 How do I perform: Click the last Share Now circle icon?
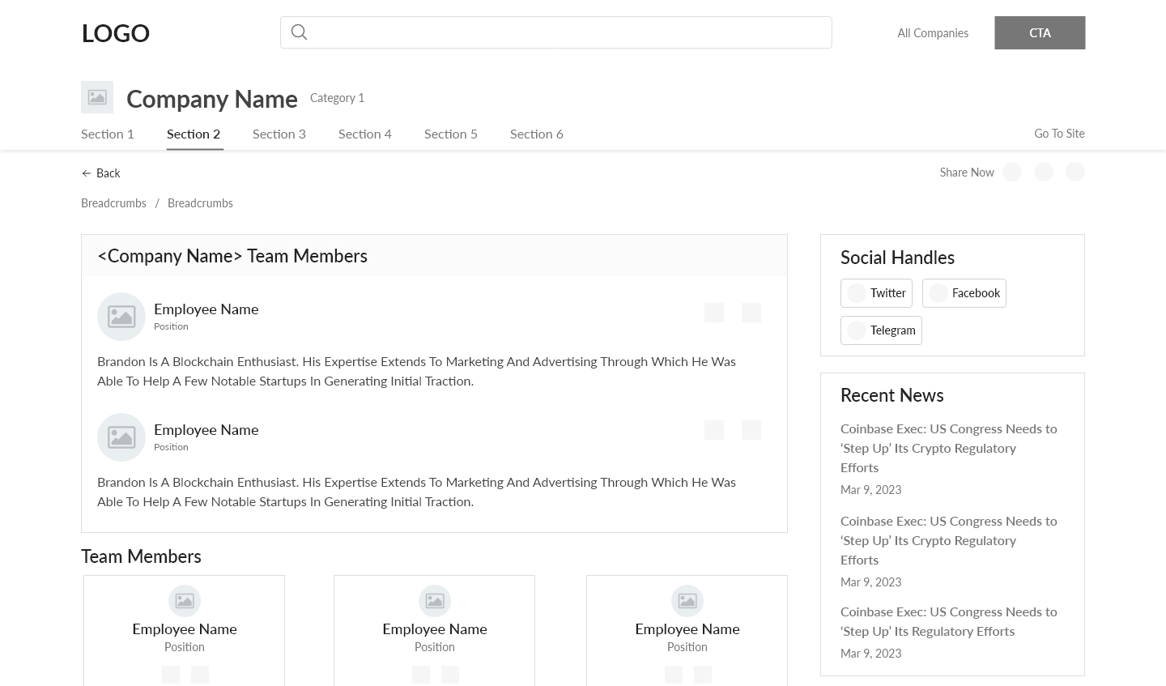[1075, 172]
